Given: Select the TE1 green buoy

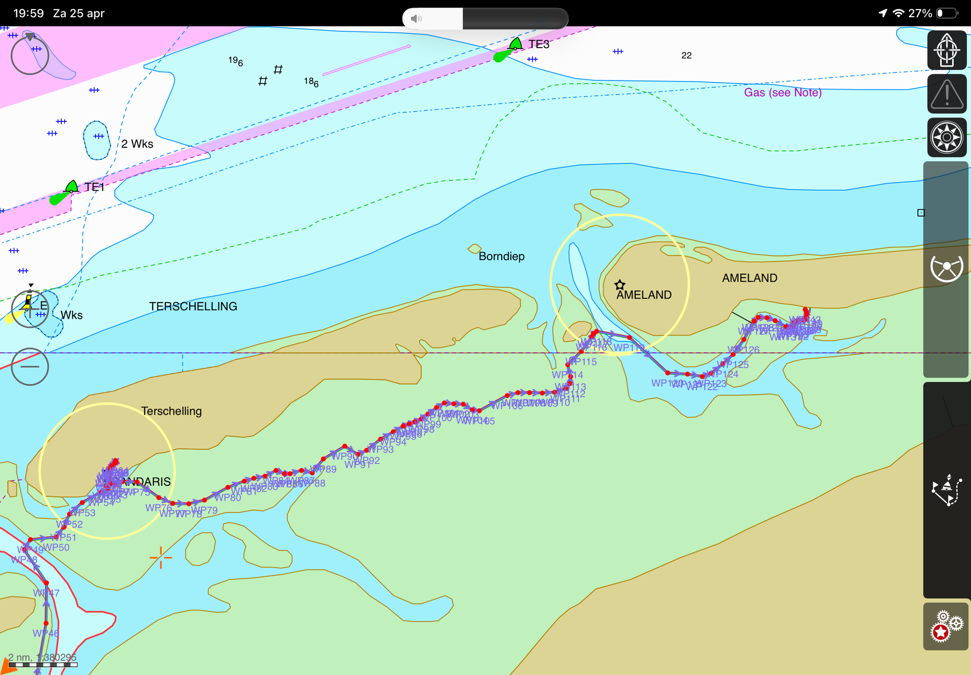Looking at the screenshot, I should point(71,187).
